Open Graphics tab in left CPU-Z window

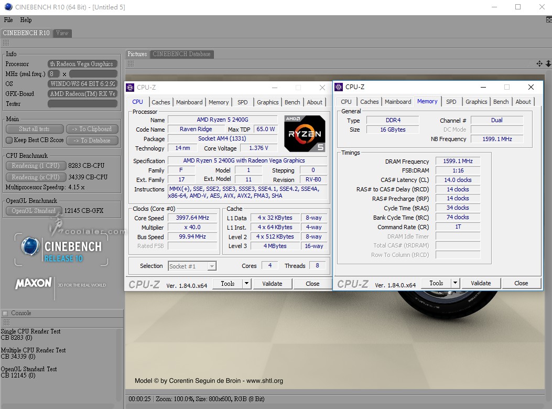pyautogui.click(x=267, y=102)
